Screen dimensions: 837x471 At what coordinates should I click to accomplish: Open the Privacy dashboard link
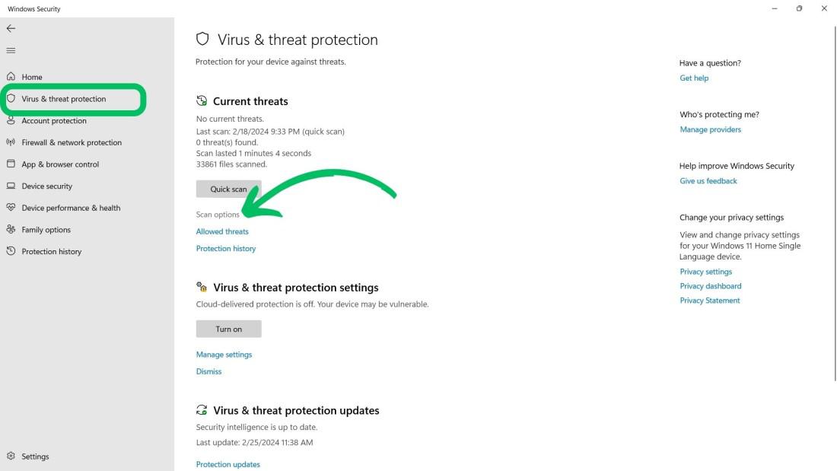pyautogui.click(x=710, y=286)
